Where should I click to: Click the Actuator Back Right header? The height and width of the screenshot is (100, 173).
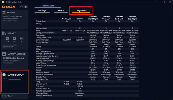(132, 18)
